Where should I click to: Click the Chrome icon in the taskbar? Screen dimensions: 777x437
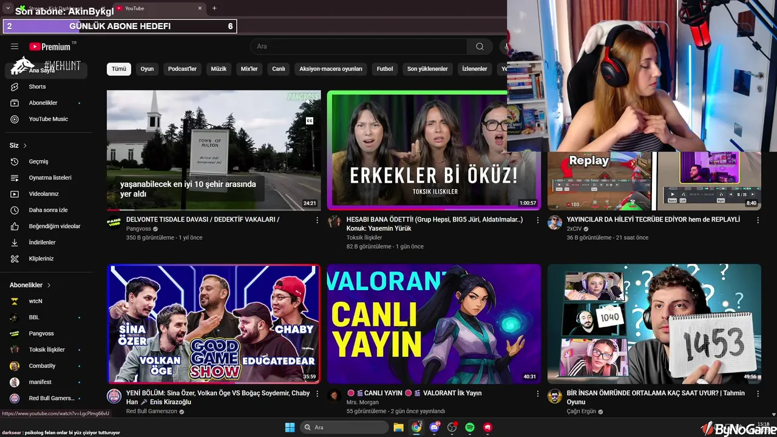pos(416,427)
